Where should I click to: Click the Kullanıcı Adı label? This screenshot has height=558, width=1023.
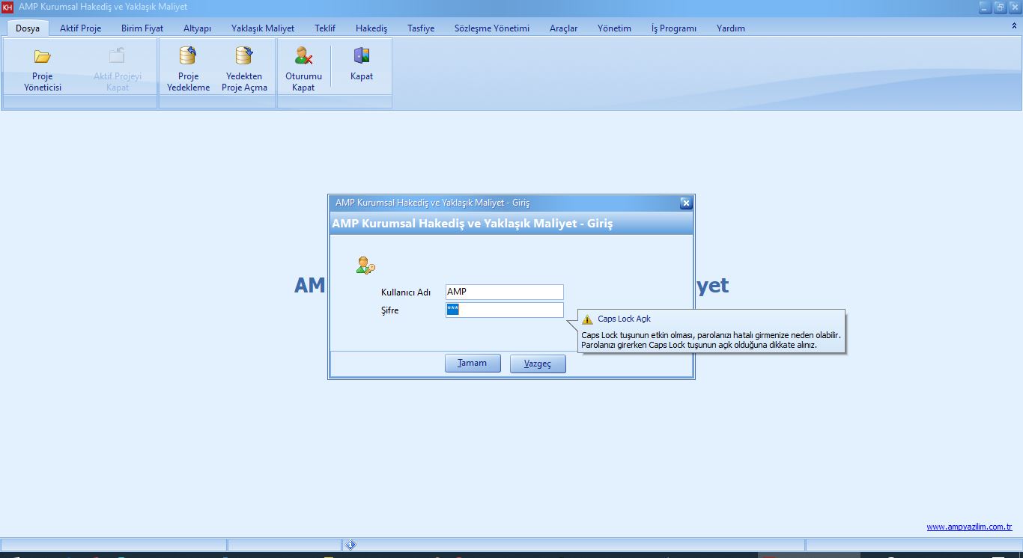click(406, 292)
